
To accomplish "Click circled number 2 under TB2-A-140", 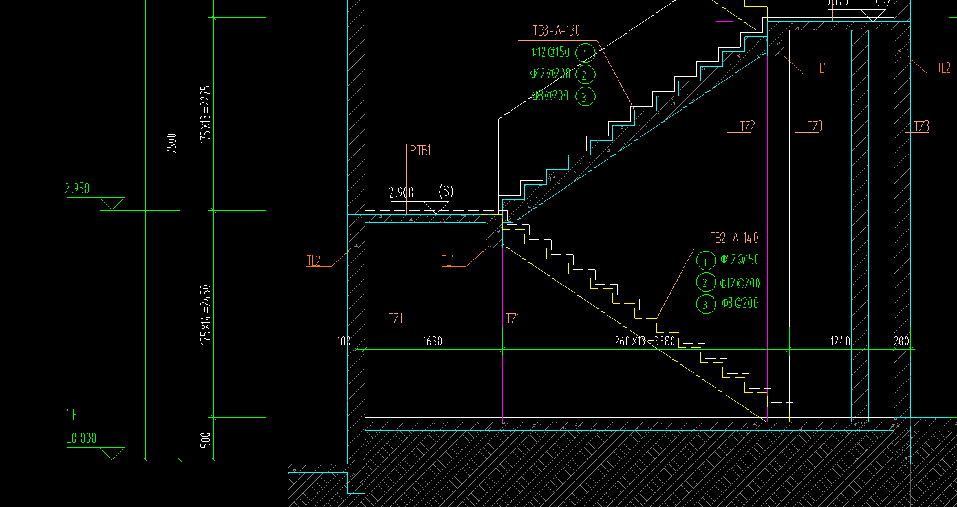I will [x=705, y=283].
